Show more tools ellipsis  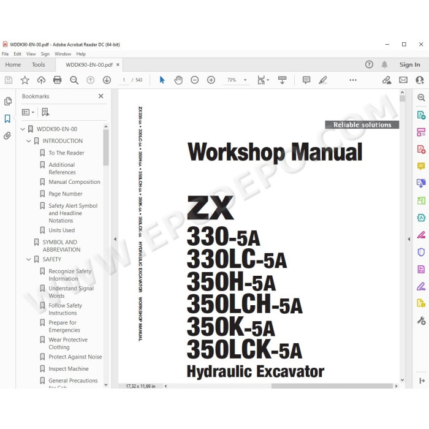click(x=353, y=80)
